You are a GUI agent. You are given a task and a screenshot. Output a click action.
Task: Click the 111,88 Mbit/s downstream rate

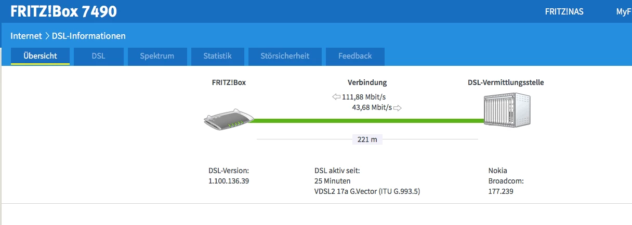point(363,97)
